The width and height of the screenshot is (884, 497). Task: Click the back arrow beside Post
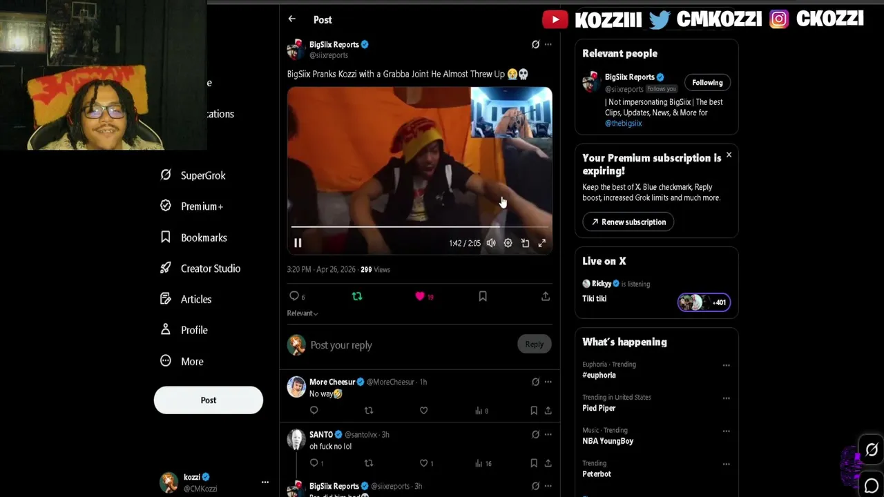point(292,19)
